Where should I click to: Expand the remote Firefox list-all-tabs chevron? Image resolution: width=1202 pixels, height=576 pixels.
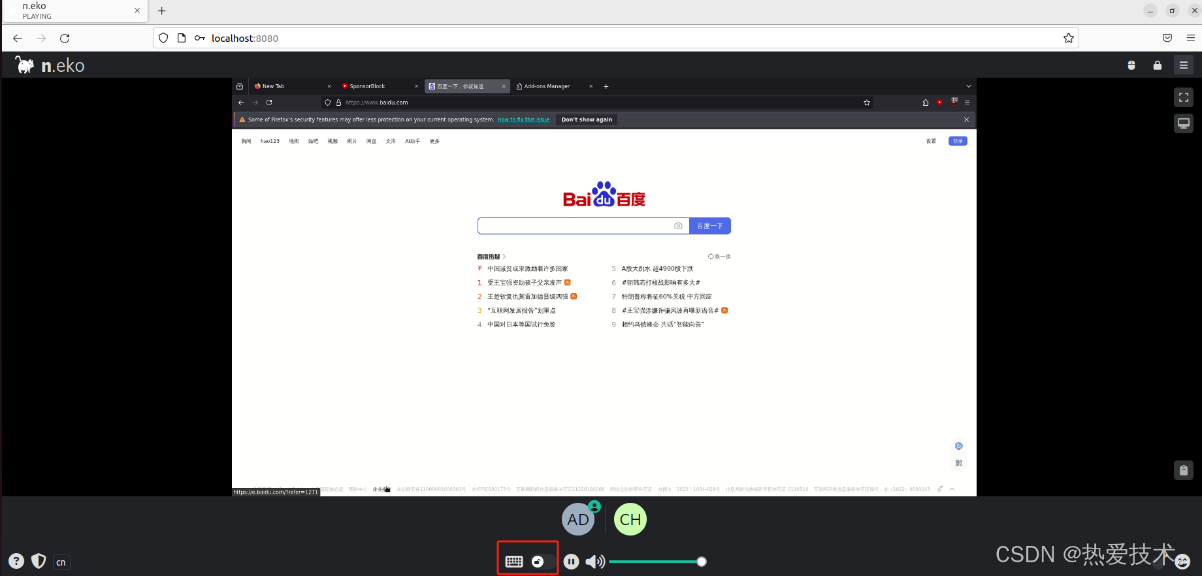[969, 86]
